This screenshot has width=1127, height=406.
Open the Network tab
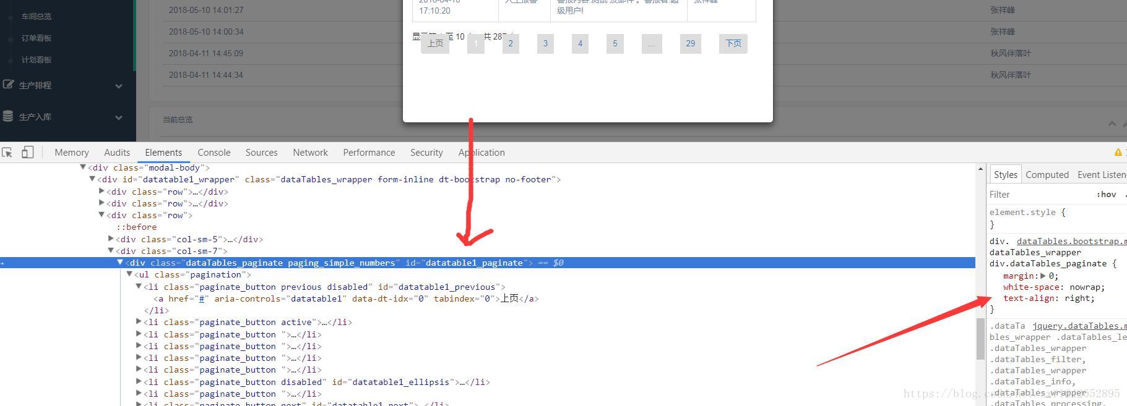tap(310, 153)
